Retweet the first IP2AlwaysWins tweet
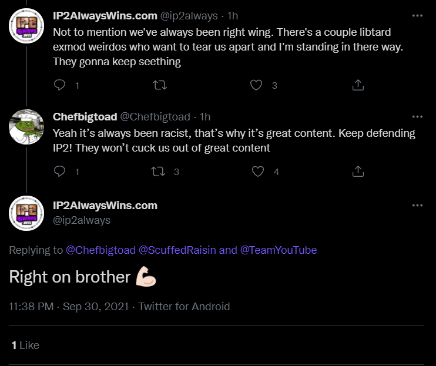Viewport: 436px width, 366px height. tap(160, 85)
